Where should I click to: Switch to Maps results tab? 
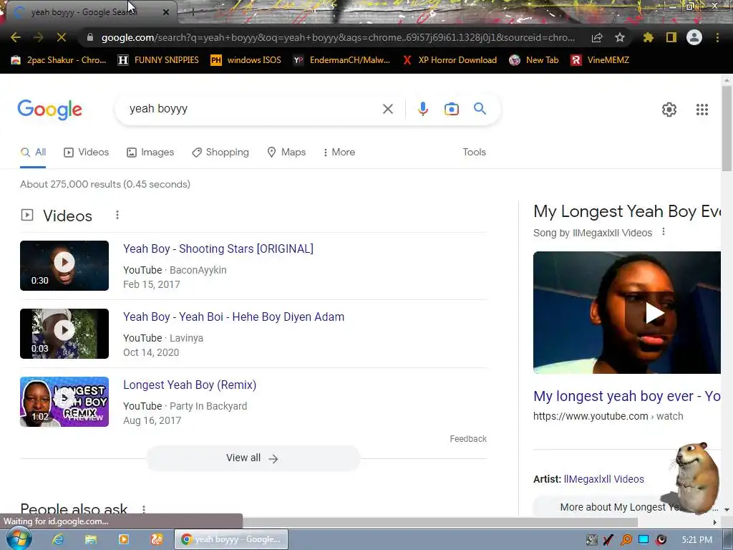286,153
